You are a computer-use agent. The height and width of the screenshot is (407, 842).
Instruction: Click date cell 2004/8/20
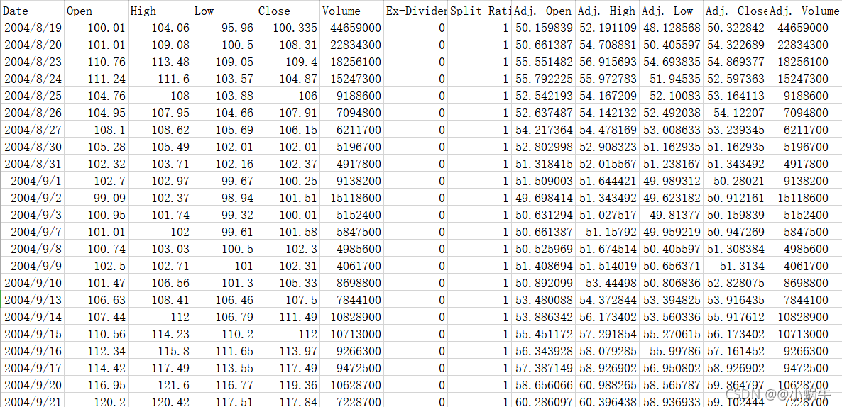(x=33, y=45)
